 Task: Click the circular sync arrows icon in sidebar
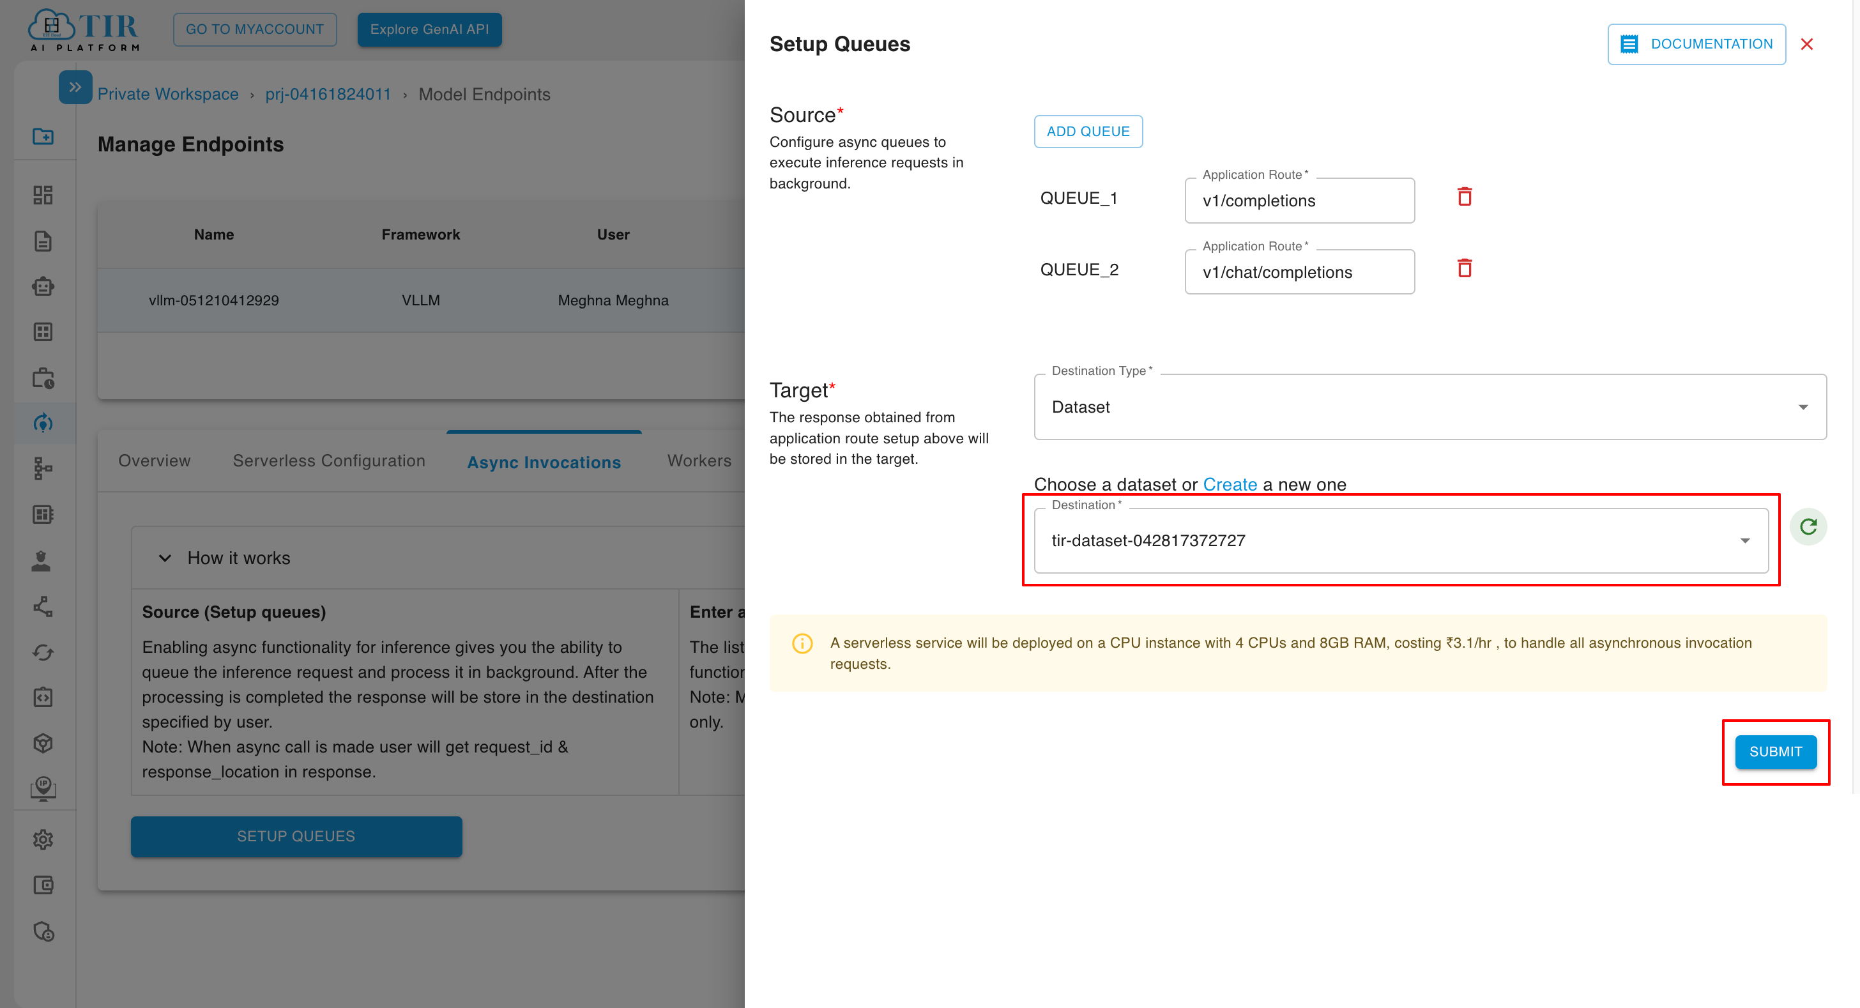43,653
